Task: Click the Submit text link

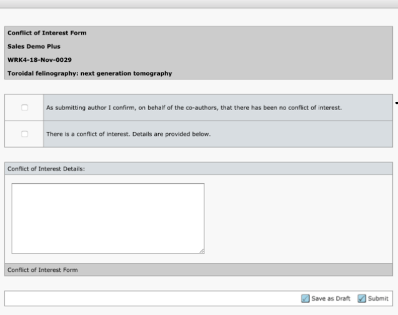Action: pyautogui.click(x=378, y=299)
